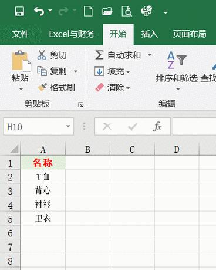216x270 pixels.
Task: Select row 5 header
Action: click(x=10, y=218)
